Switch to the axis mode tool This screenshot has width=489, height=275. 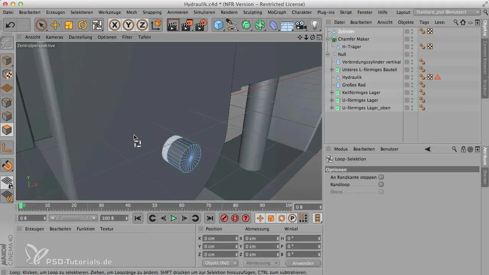click(7, 147)
